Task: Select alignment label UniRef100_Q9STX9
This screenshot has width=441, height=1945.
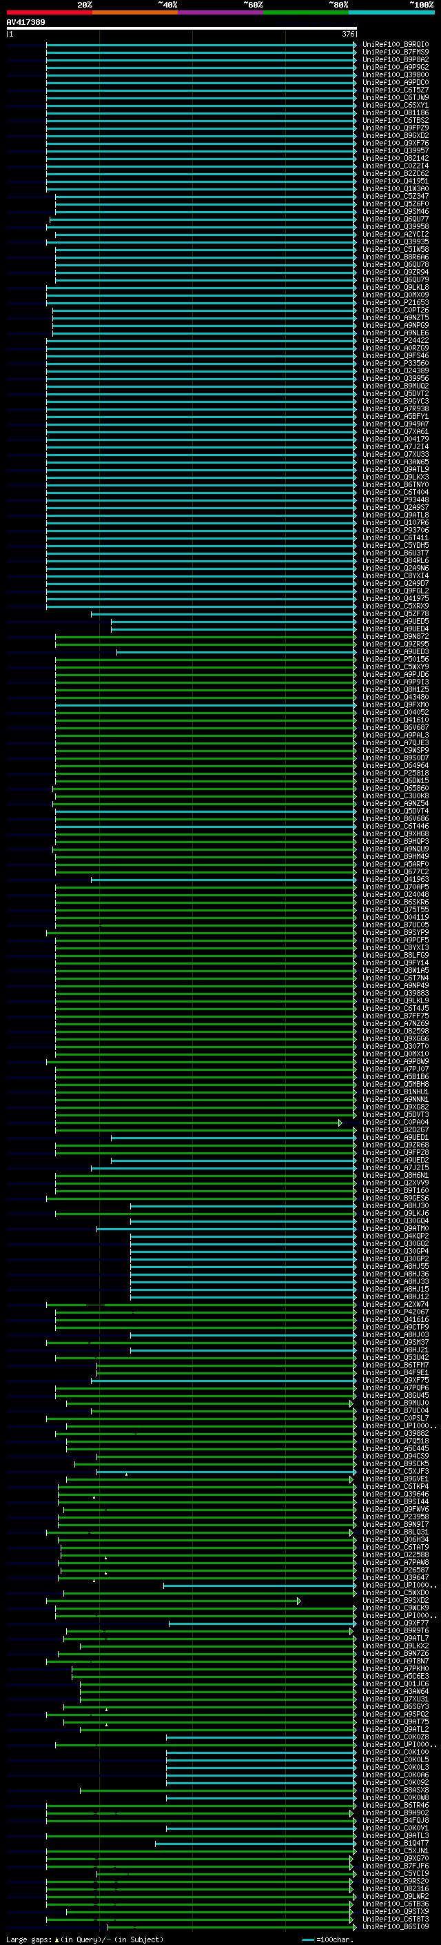Action: [396, 1912]
